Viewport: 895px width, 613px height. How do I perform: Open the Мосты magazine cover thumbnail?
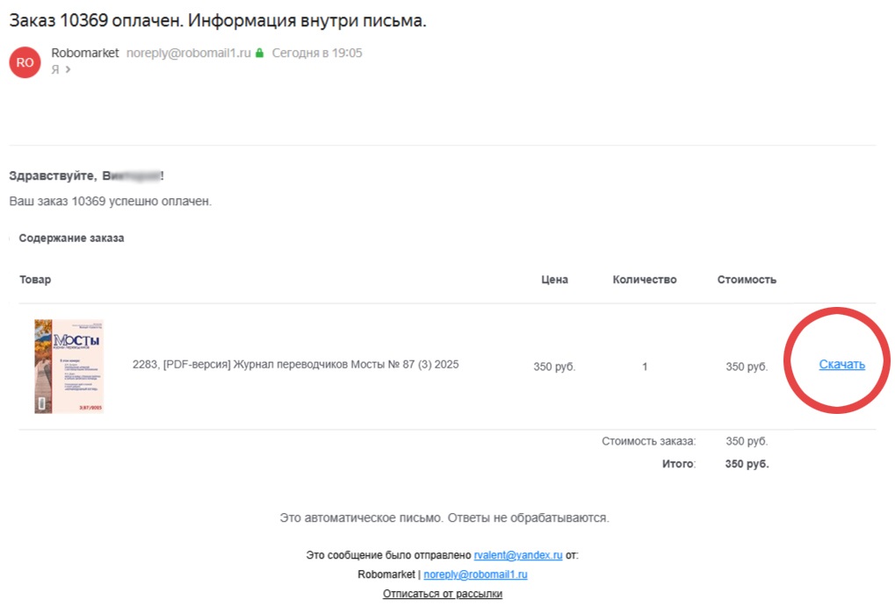[x=69, y=366]
